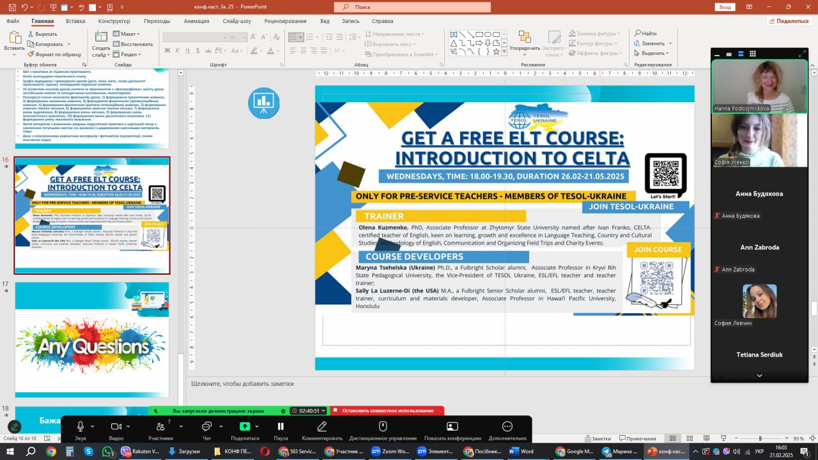Reset slide layout with Восстановить
Screen dimensions: 818x460
tap(133, 44)
